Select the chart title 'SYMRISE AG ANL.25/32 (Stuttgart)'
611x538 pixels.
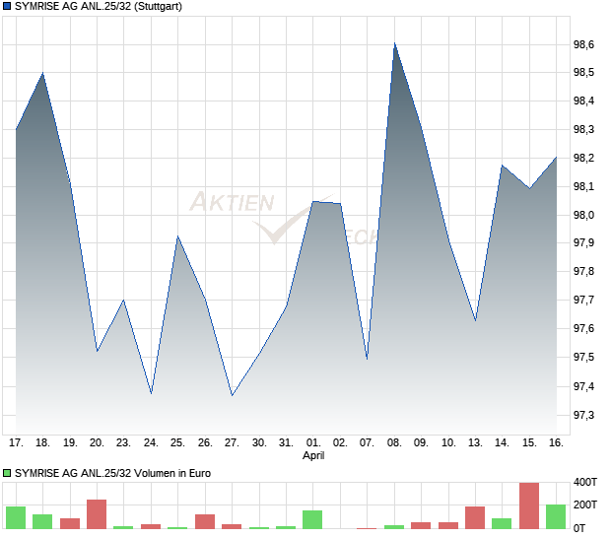pyautogui.click(x=99, y=7)
